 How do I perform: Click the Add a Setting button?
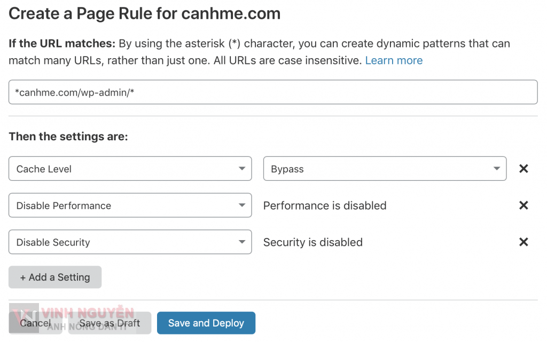tap(55, 277)
